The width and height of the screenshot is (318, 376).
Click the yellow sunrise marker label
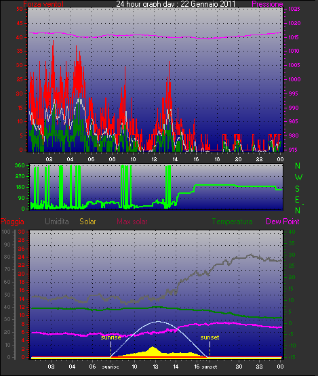111,337
